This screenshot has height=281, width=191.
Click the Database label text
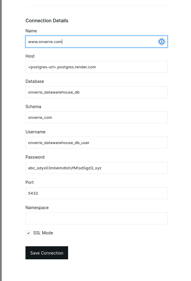pyautogui.click(x=35, y=81)
